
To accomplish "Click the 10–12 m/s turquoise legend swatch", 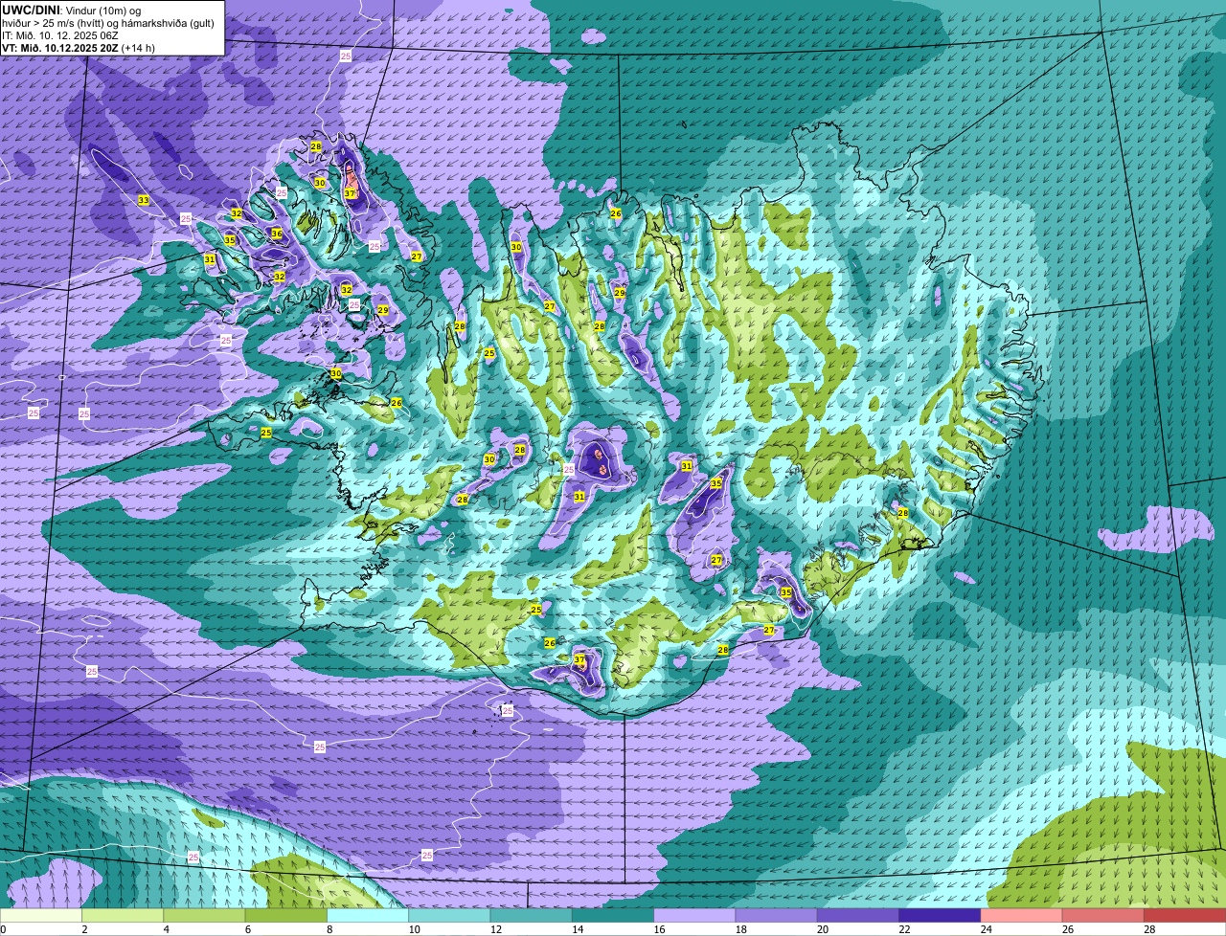I will pyautogui.click(x=449, y=916).
